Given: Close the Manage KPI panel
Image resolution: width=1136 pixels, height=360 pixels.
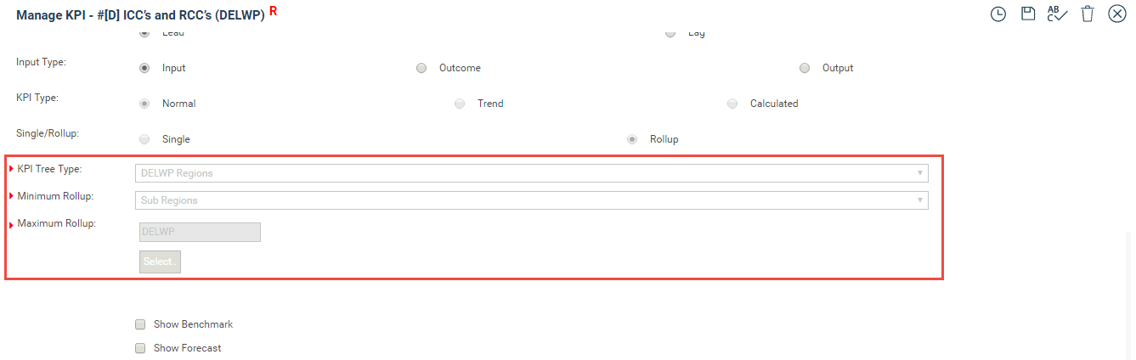Looking at the screenshot, I should point(1117,14).
